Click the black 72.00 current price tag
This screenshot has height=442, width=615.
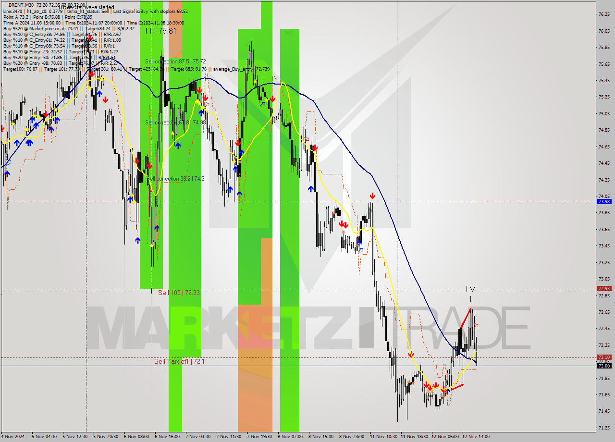coord(604,366)
